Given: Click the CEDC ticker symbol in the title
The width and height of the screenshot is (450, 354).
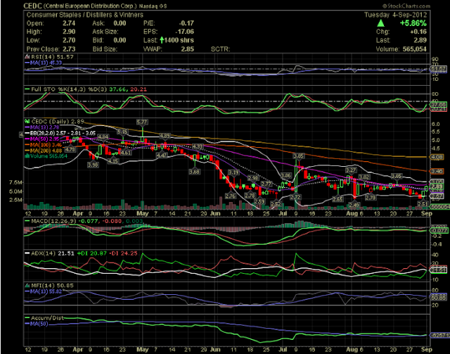Looking at the screenshot, I should pyautogui.click(x=33, y=6).
